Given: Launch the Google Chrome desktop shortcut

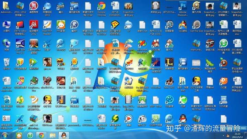Looking at the screenshot, I should coord(102,6).
